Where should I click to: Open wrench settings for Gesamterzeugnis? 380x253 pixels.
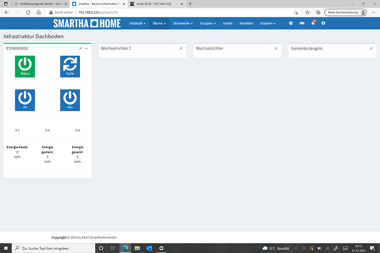[371, 48]
